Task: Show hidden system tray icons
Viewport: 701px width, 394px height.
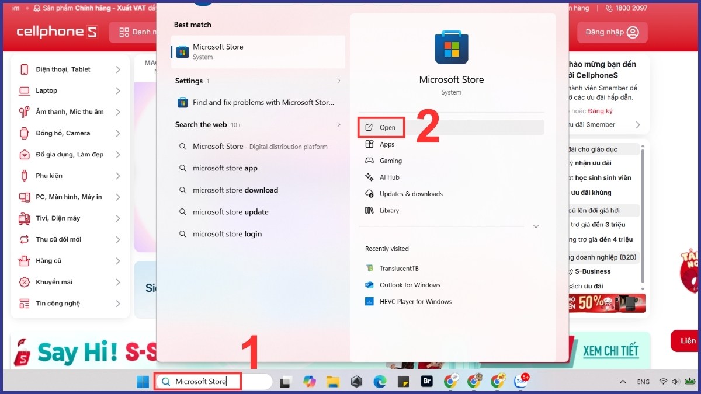Action: coord(622,382)
